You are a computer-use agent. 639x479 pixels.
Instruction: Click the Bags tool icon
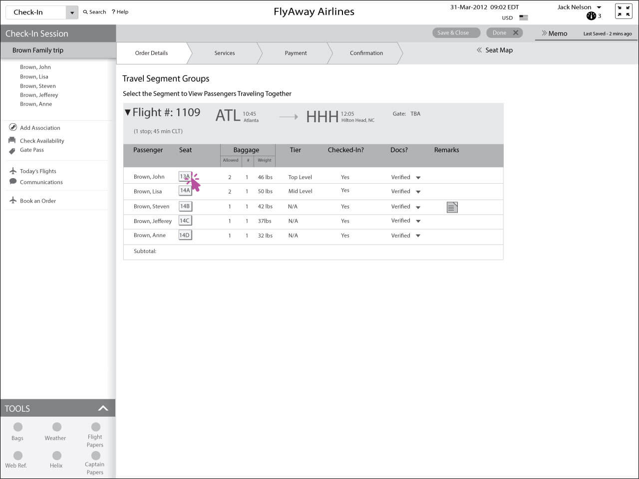click(18, 427)
